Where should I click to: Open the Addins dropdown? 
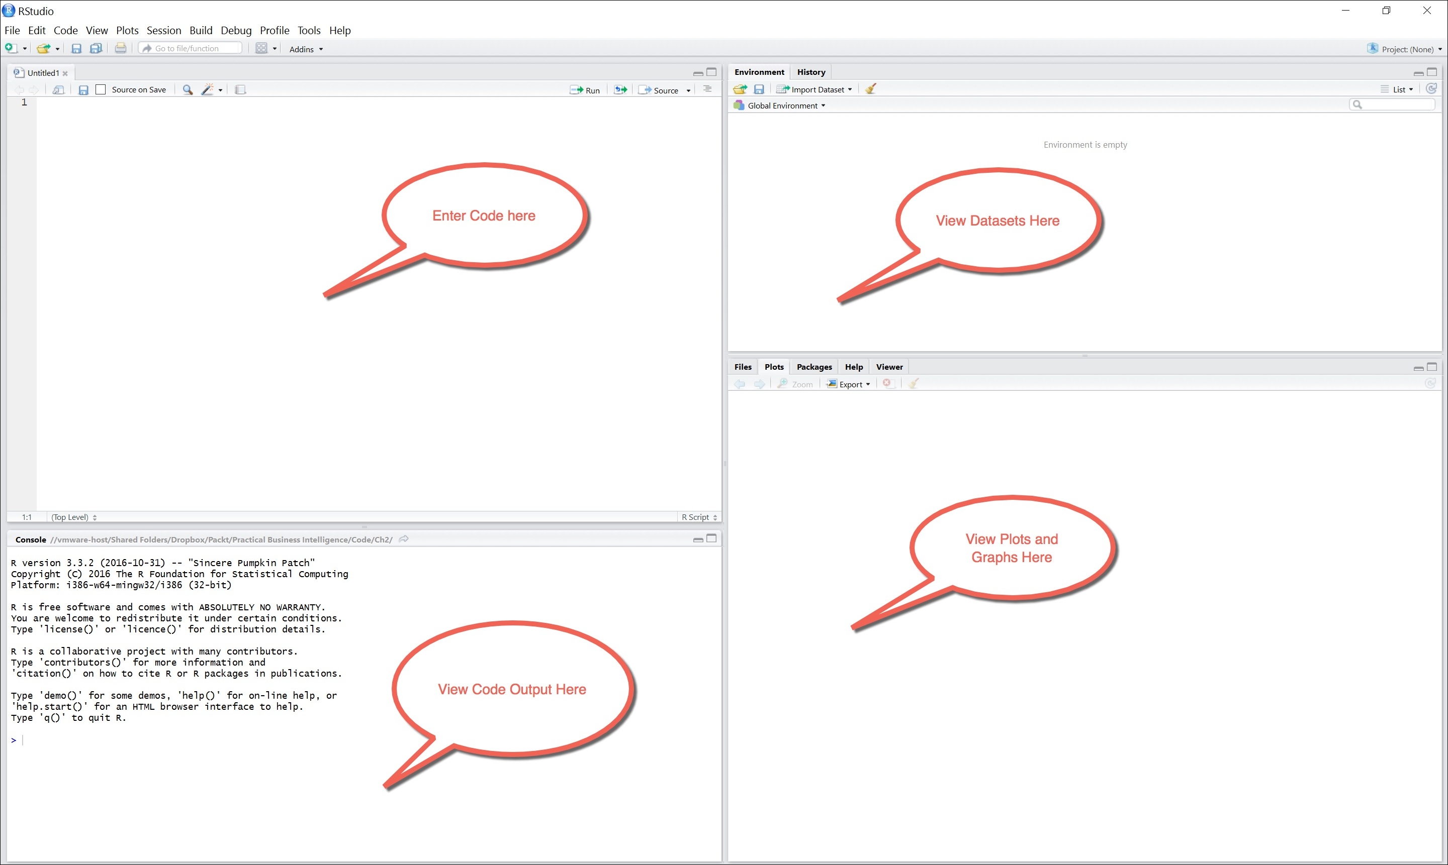click(306, 49)
